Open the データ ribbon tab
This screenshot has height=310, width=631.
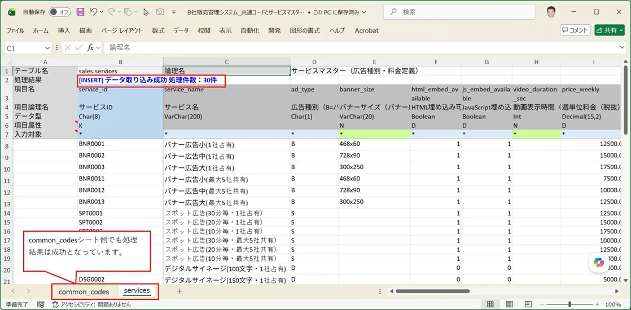pyautogui.click(x=181, y=30)
